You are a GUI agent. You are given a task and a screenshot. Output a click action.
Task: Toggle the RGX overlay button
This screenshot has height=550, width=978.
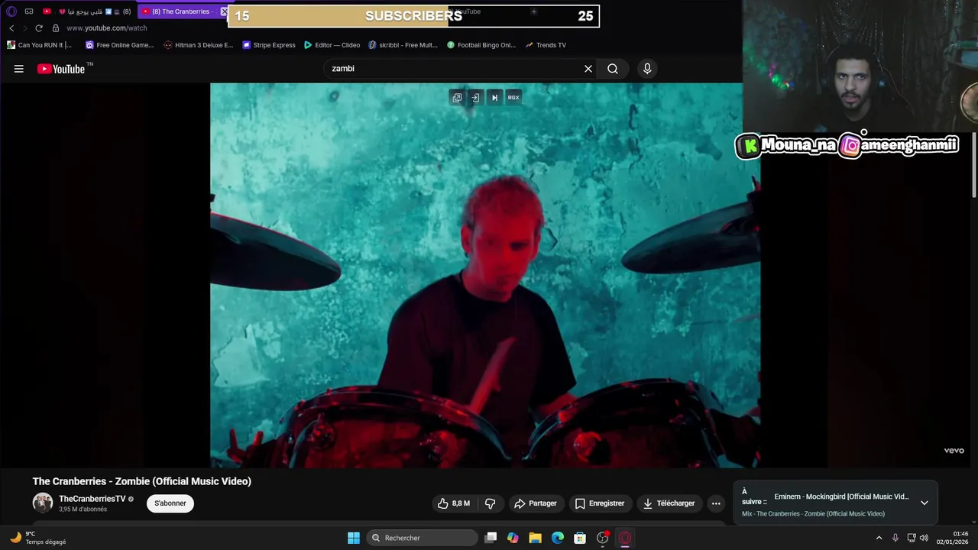[513, 98]
